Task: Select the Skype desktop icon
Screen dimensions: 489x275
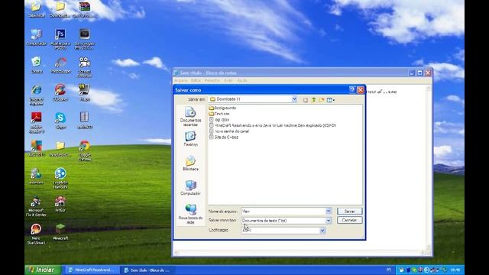Action: pyautogui.click(x=60, y=121)
